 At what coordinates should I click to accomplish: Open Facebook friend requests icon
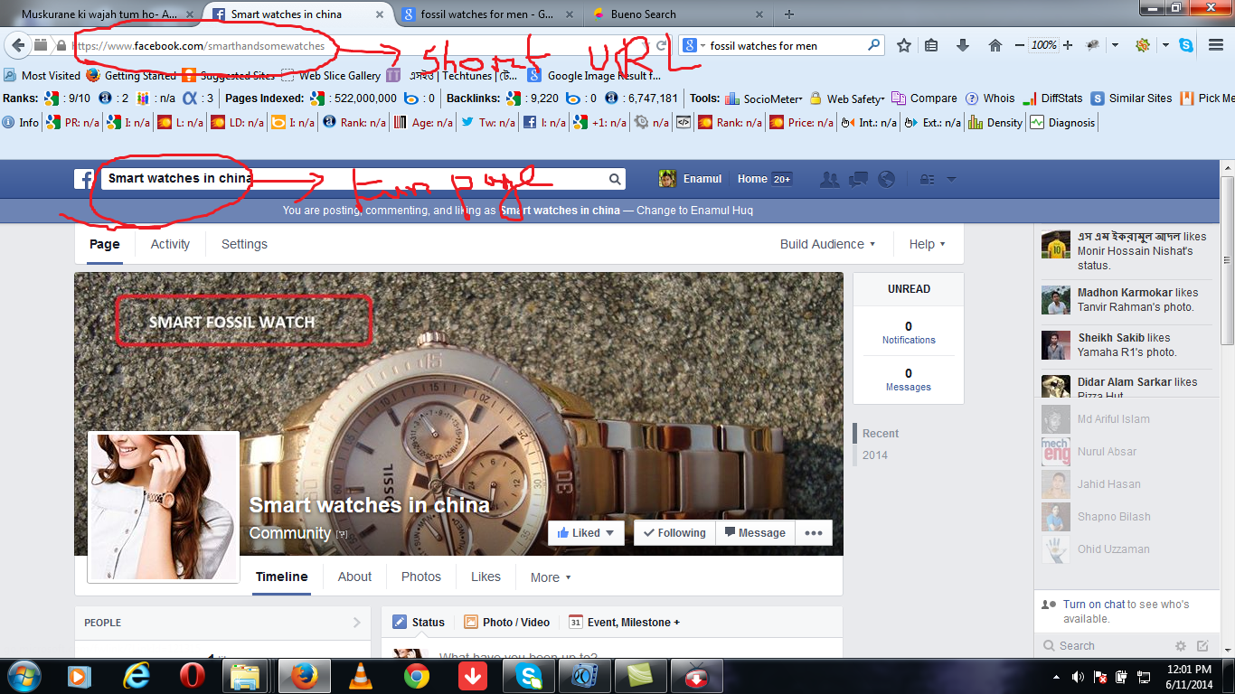(829, 179)
